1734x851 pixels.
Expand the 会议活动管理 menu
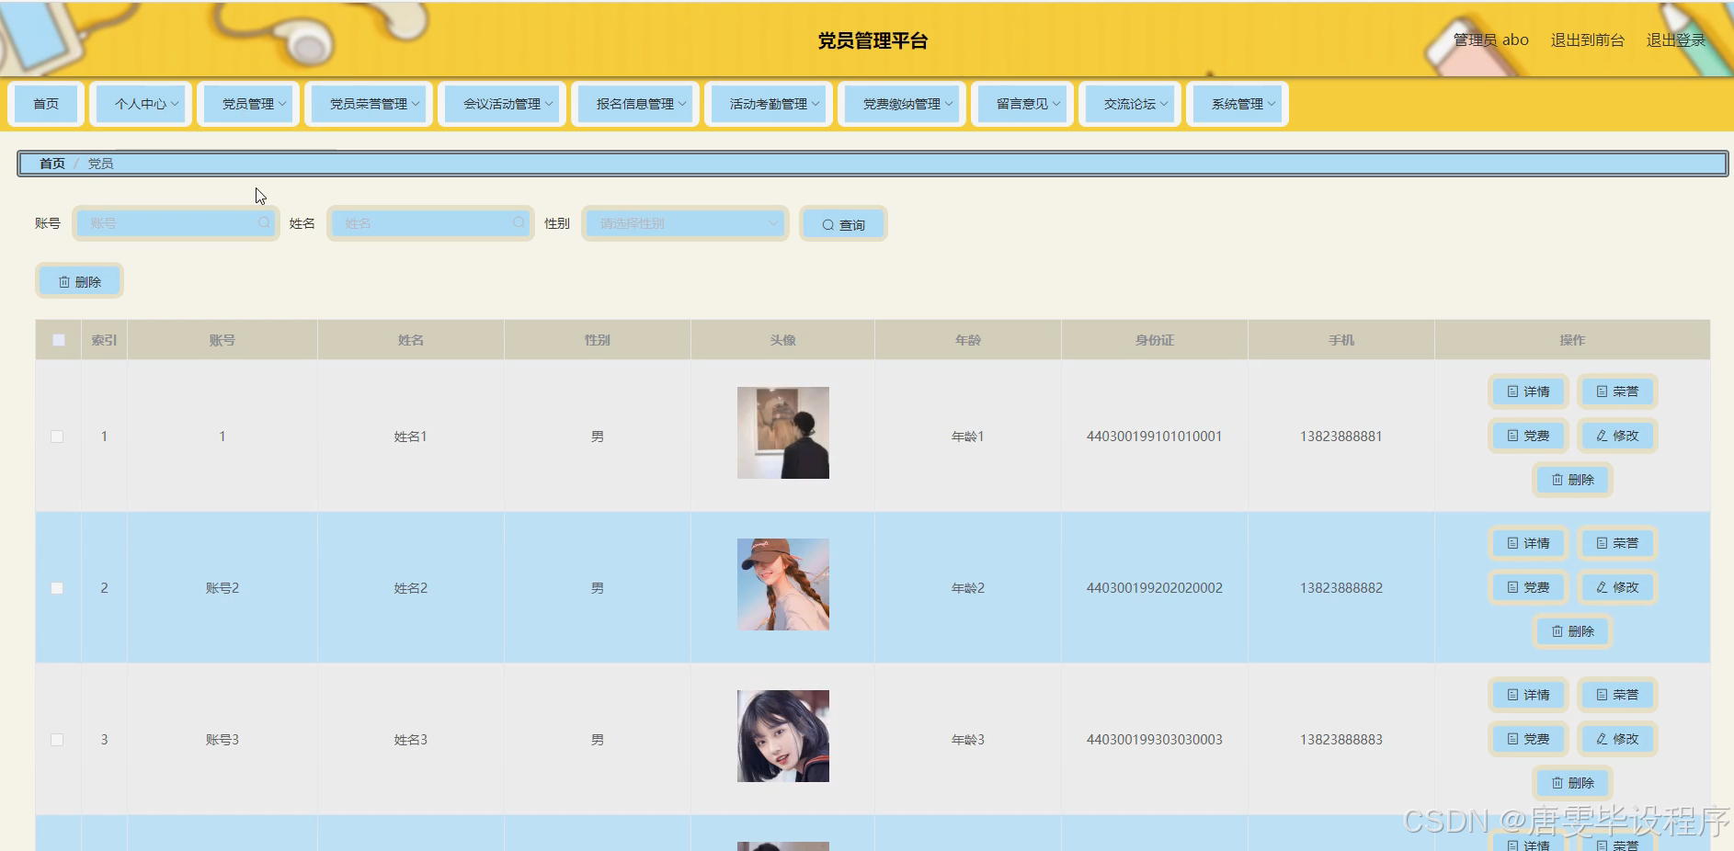pyautogui.click(x=502, y=104)
